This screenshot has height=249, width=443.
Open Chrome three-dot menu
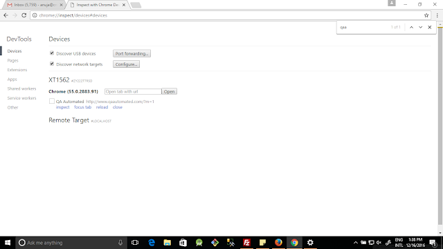(x=437, y=15)
